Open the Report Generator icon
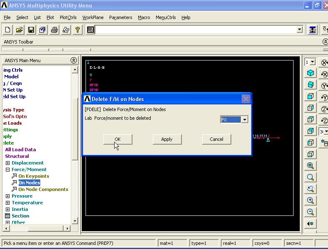This screenshot has width=328, height=249. coord(66,30)
